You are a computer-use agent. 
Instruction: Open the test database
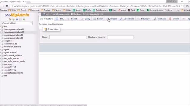(5, 76)
